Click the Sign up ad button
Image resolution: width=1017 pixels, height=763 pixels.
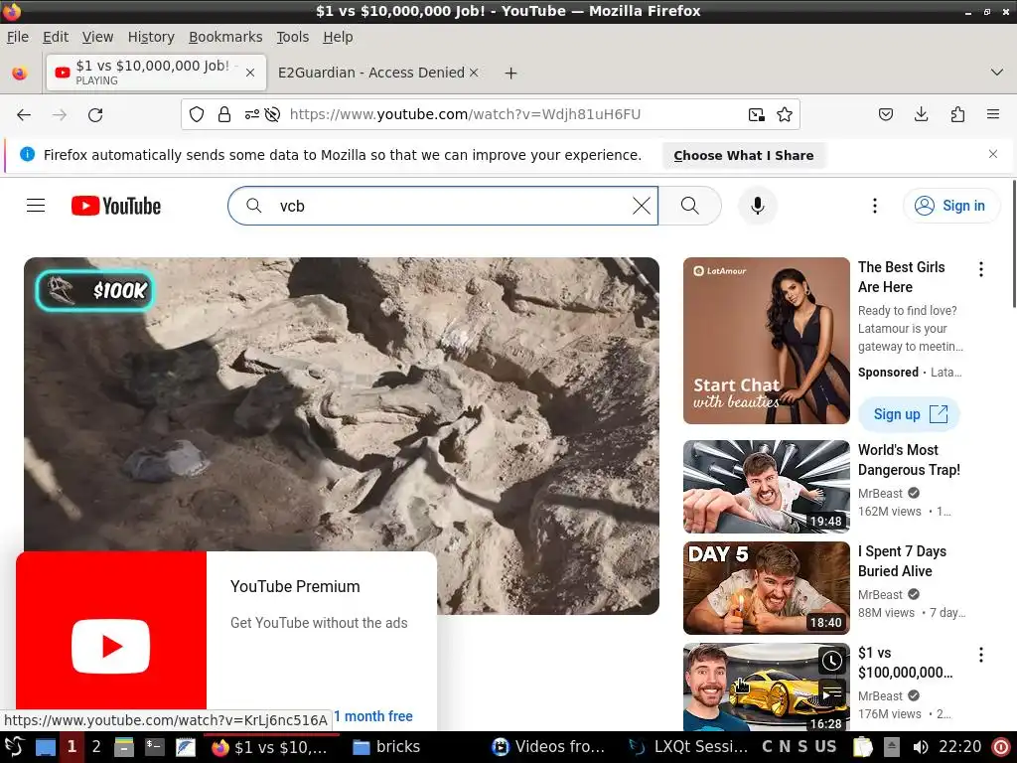pyautogui.click(x=909, y=414)
